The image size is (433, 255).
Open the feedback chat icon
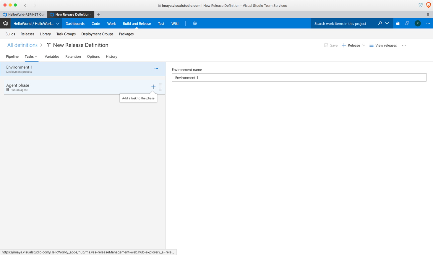tap(407, 23)
